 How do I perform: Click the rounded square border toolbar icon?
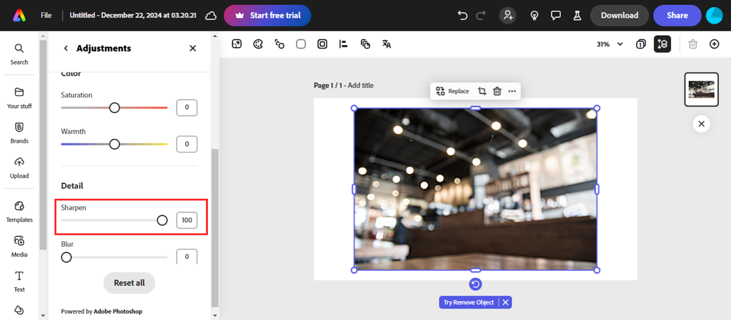coord(322,44)
